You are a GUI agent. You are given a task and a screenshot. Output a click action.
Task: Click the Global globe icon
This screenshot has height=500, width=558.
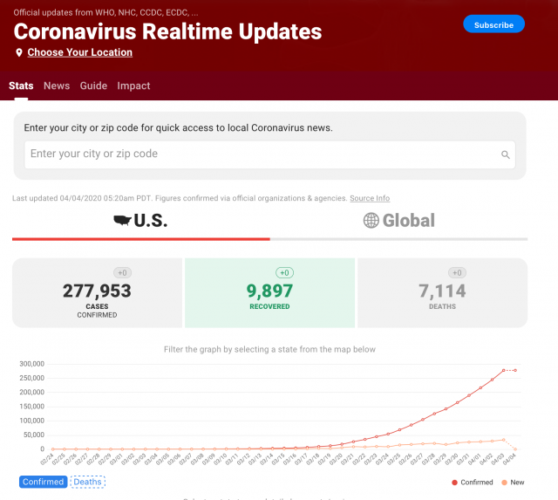(371, 221)
